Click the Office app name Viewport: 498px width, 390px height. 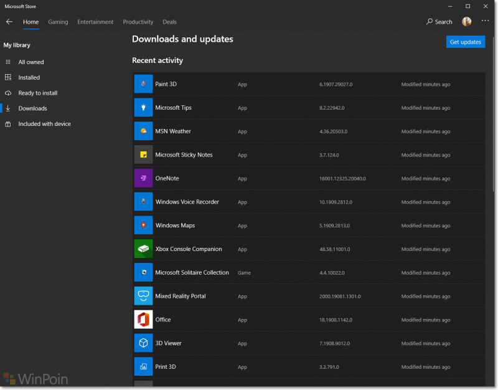[x=162, y=320]
